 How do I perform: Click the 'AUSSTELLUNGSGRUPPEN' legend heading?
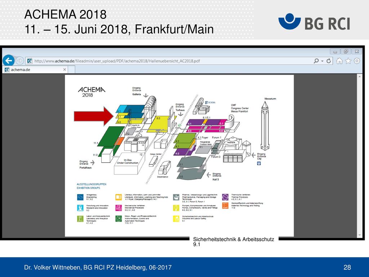(92, 184)
